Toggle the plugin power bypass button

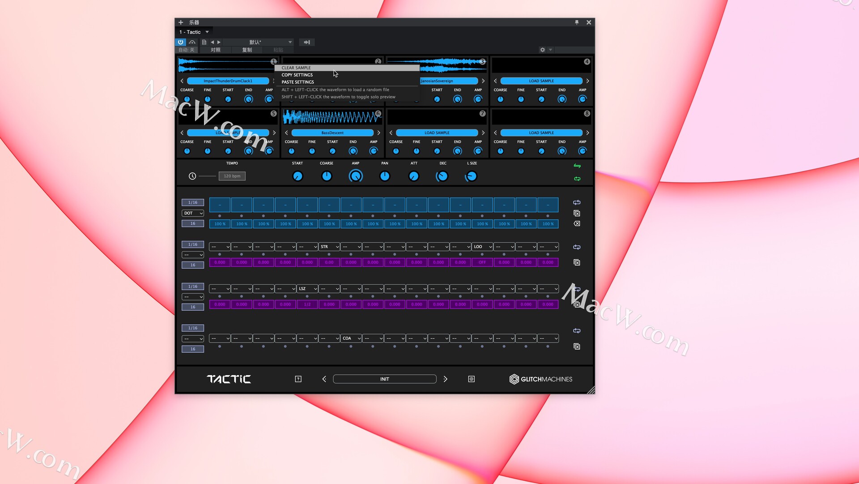[x=181, y=42]
